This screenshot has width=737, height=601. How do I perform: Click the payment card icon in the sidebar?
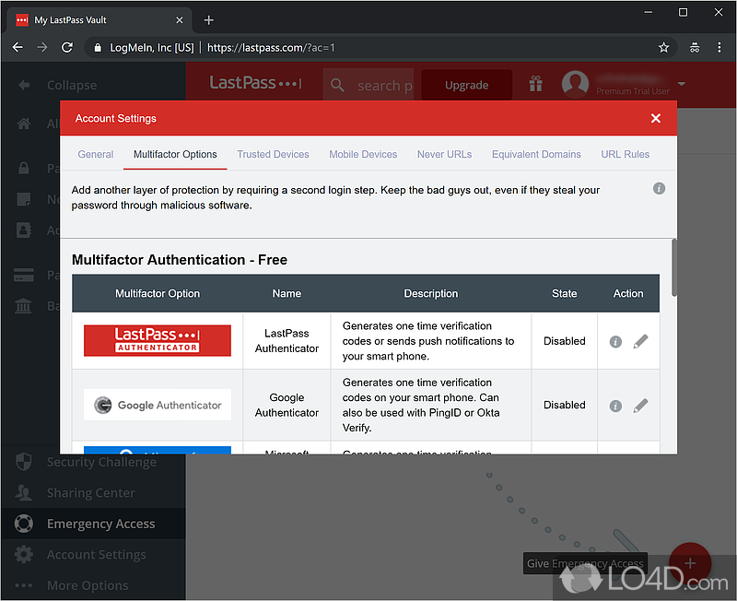[x=24, y=275]
